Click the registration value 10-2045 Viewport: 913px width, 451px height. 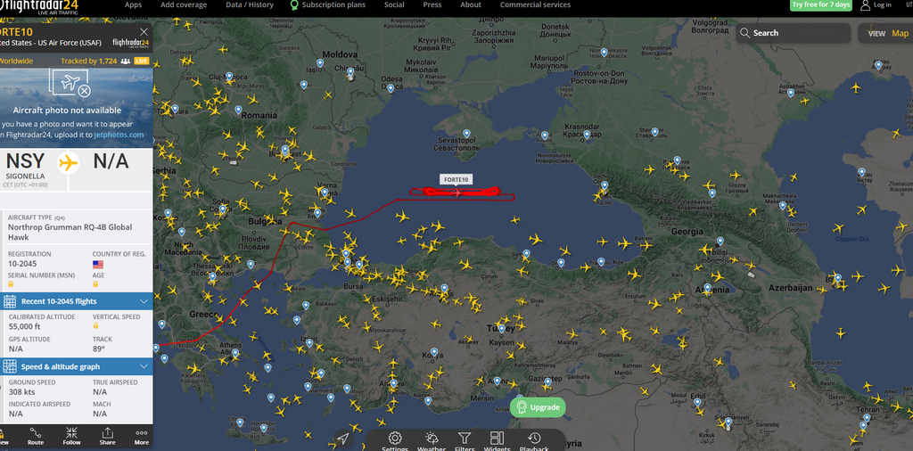click(21, 264)
